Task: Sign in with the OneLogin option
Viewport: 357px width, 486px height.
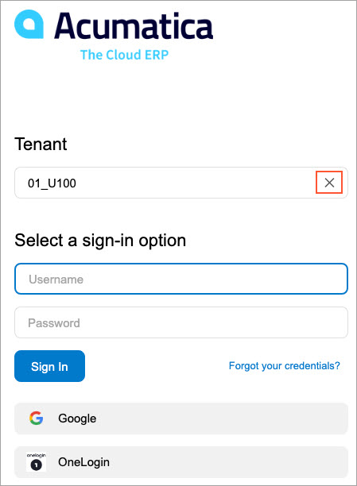Action: click(181, 462)
